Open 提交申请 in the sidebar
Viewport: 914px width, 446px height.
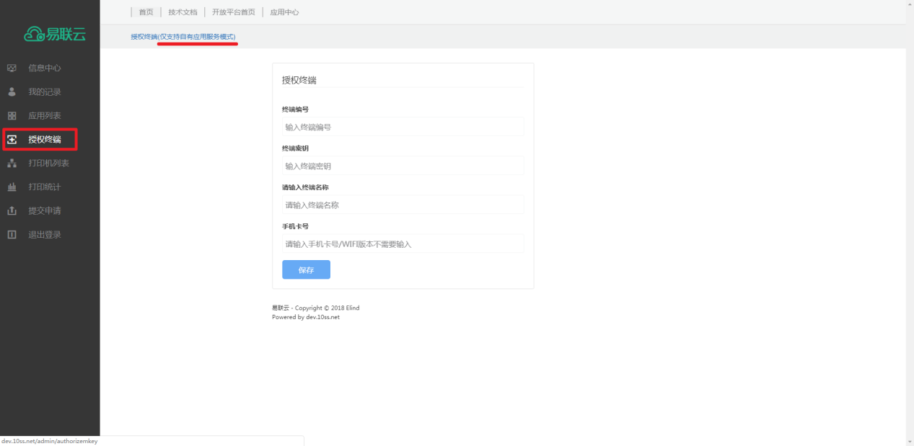tap(45, 211)
